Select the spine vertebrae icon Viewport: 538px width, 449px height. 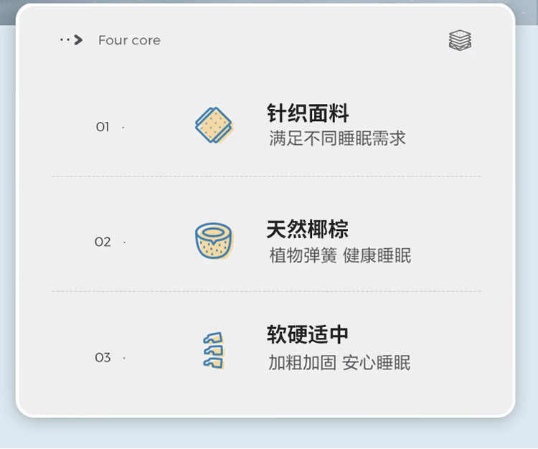point(214,351)
